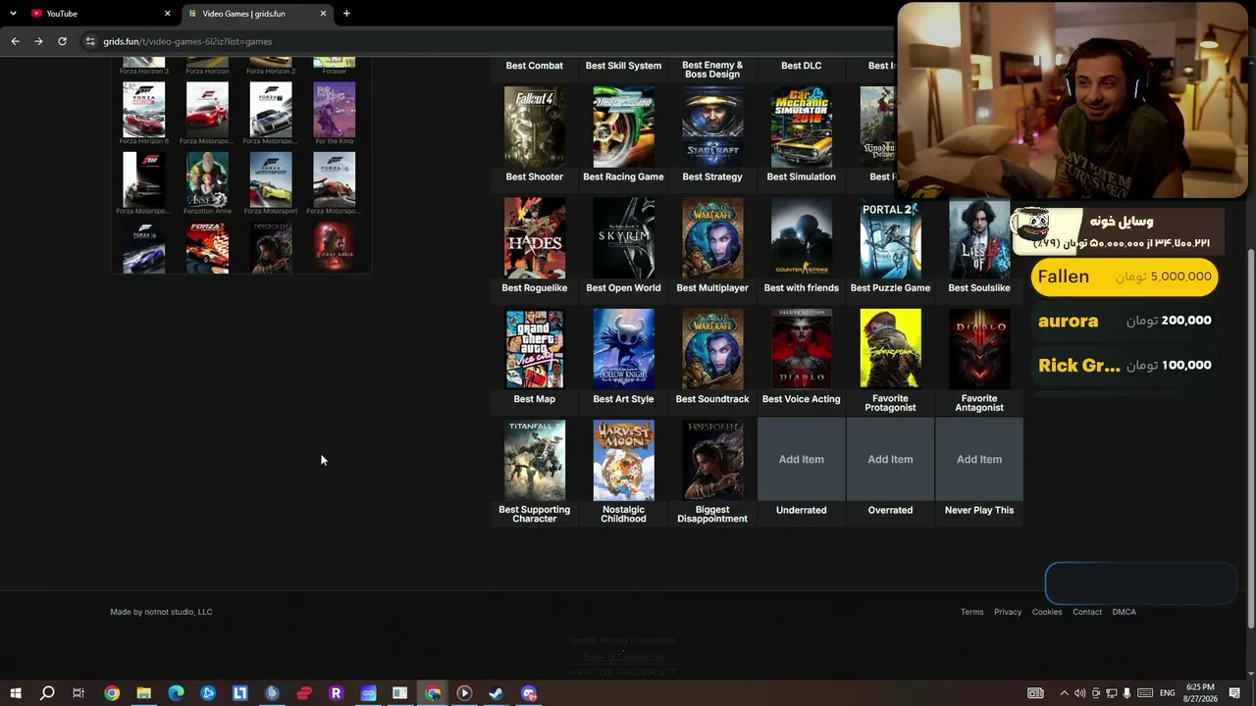Select the Video Games | grids.fun tab
Screen dimensions: 1256x706
point(257,14)
